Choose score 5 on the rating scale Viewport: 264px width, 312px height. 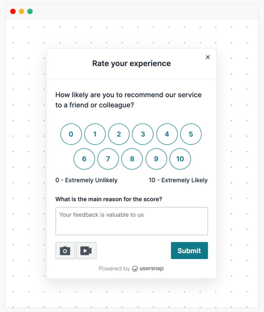pos(191,134)
